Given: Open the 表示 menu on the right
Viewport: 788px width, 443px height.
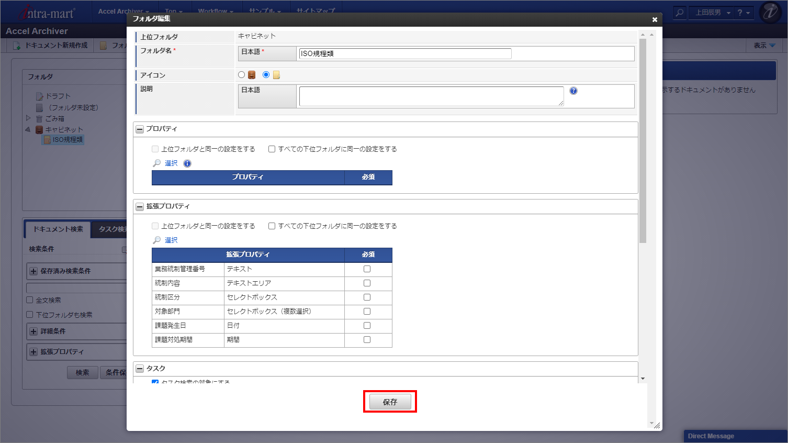Looking at the screenshot, I should pyautogui.click(x=764, y=46).
